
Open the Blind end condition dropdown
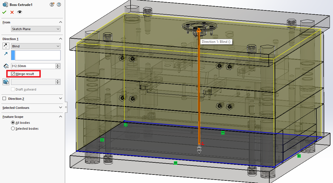[36, 46]
